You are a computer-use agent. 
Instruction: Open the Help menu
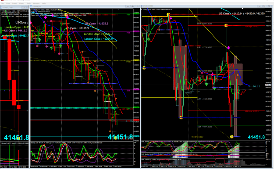(44, 3)
